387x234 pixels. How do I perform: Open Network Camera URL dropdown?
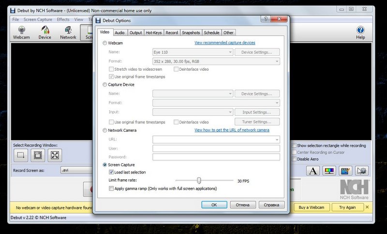pos(216,140)
